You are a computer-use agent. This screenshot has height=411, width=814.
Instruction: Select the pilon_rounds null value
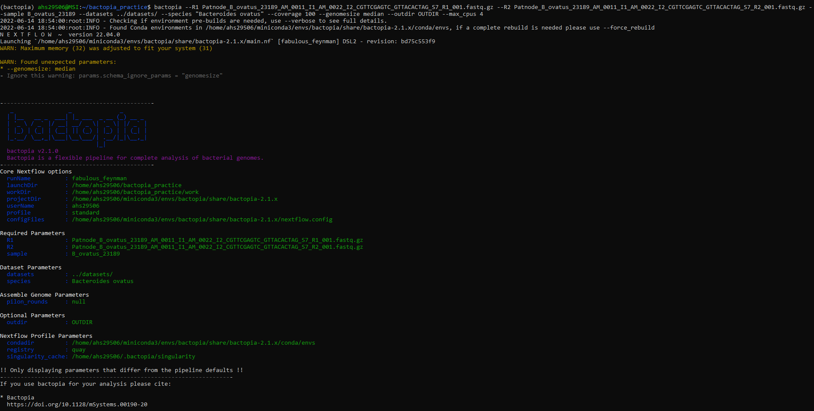click(x=78, y=301)
